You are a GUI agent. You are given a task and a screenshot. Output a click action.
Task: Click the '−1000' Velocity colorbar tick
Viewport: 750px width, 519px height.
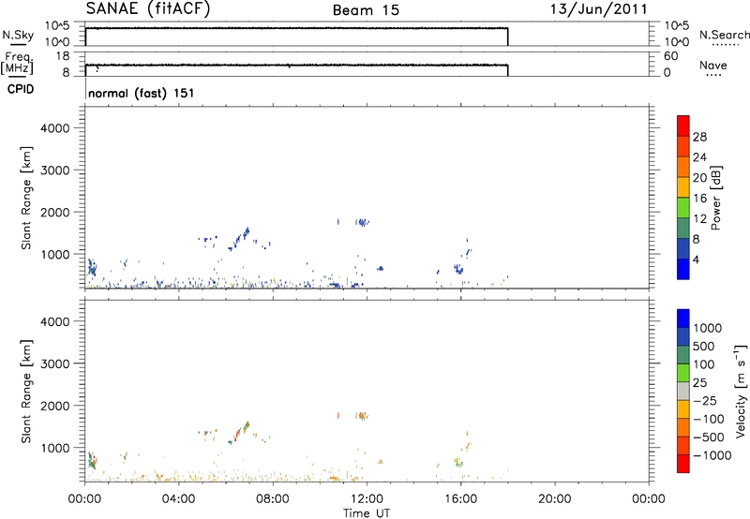pyautogui.click(x=712, y=455)
